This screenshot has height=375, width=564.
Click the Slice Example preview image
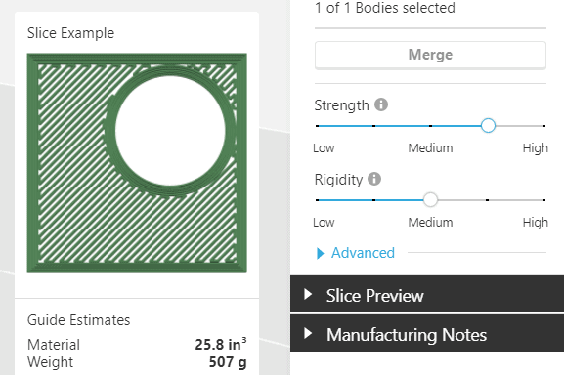point(137,163)
